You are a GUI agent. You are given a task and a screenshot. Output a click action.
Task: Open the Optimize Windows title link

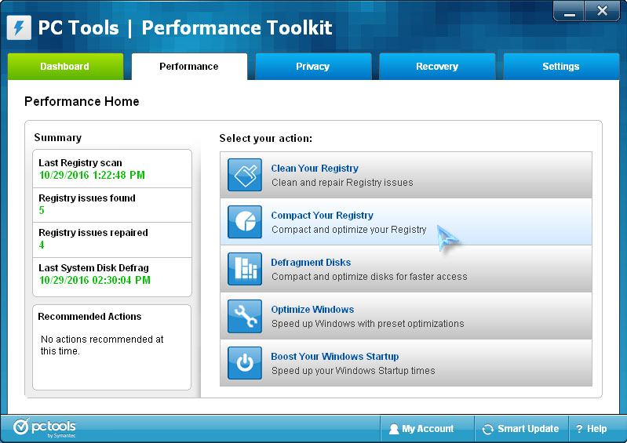tap(312, 309)
